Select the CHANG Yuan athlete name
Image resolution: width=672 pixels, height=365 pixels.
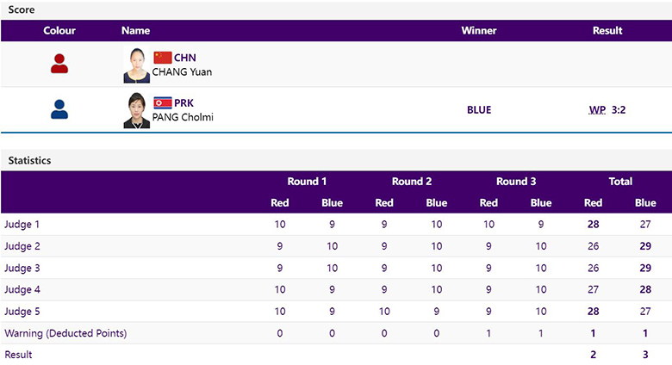click(x=182, y=72)
